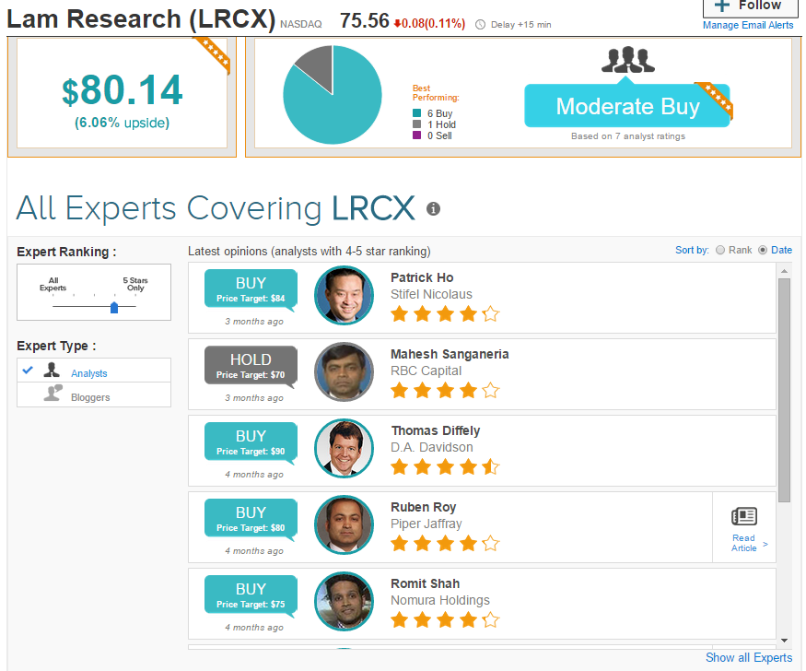Click the experts list scrollbar down arrow

pyautogui.click(x=784, y=641)
